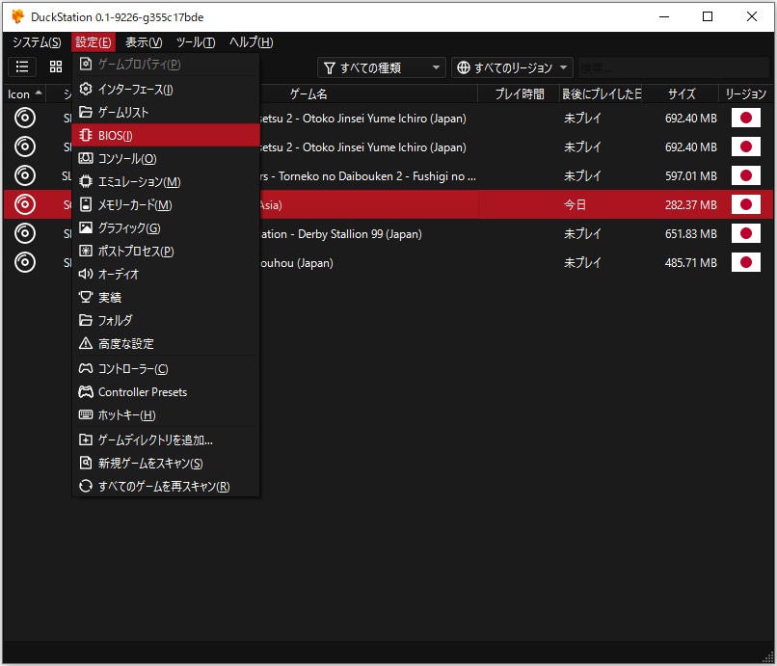
Task: Open the ツール(T) menu
Action: tap(196, 42)
